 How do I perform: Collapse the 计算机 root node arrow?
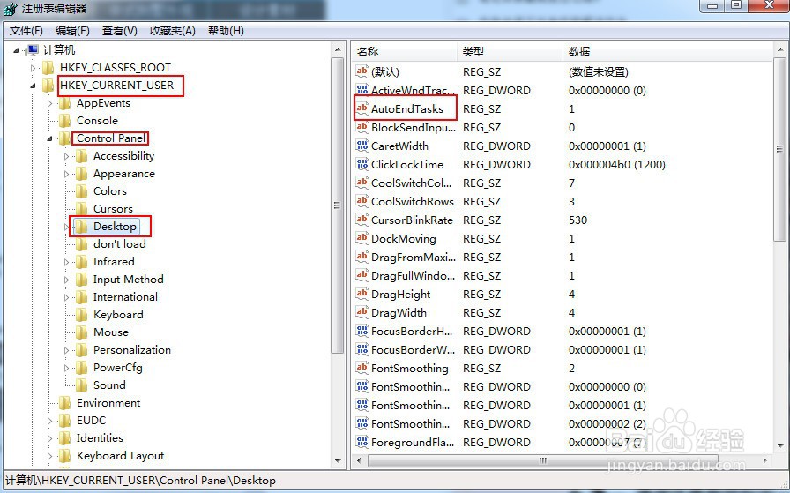(x=16, y=50)
